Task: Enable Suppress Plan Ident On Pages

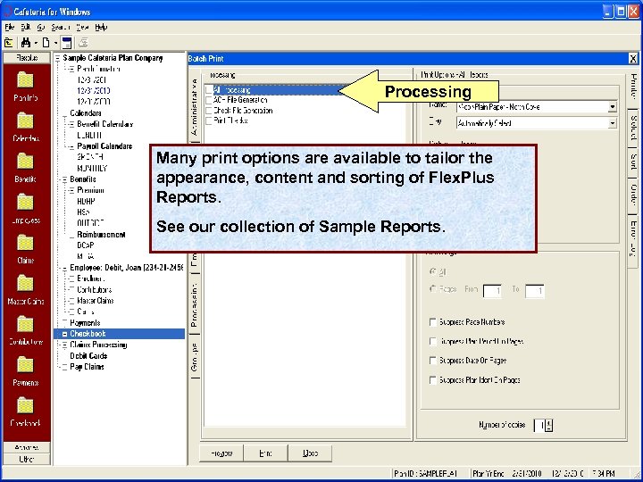Action: coord(432,380)
